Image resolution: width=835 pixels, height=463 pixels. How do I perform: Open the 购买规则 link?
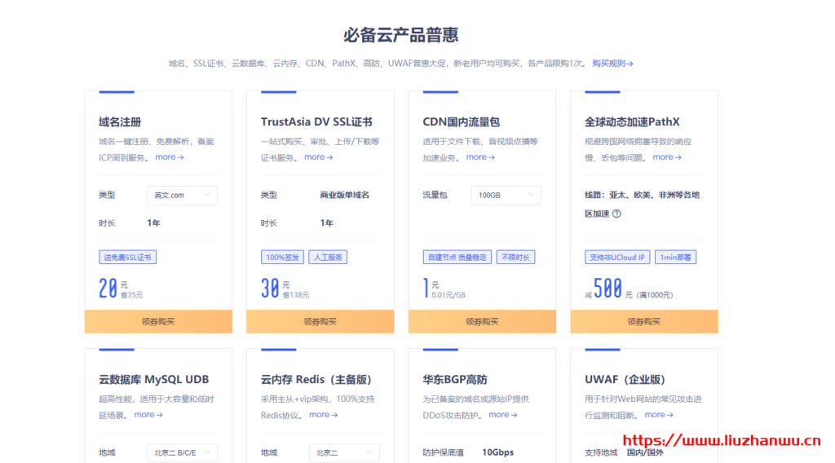coord(612,64)
